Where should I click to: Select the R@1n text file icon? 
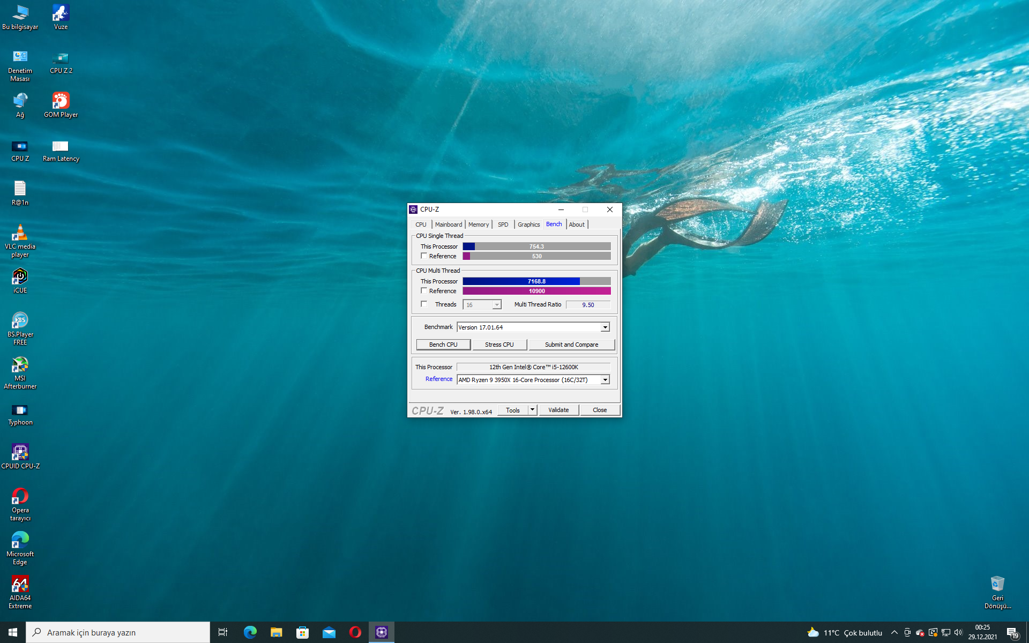20,193
